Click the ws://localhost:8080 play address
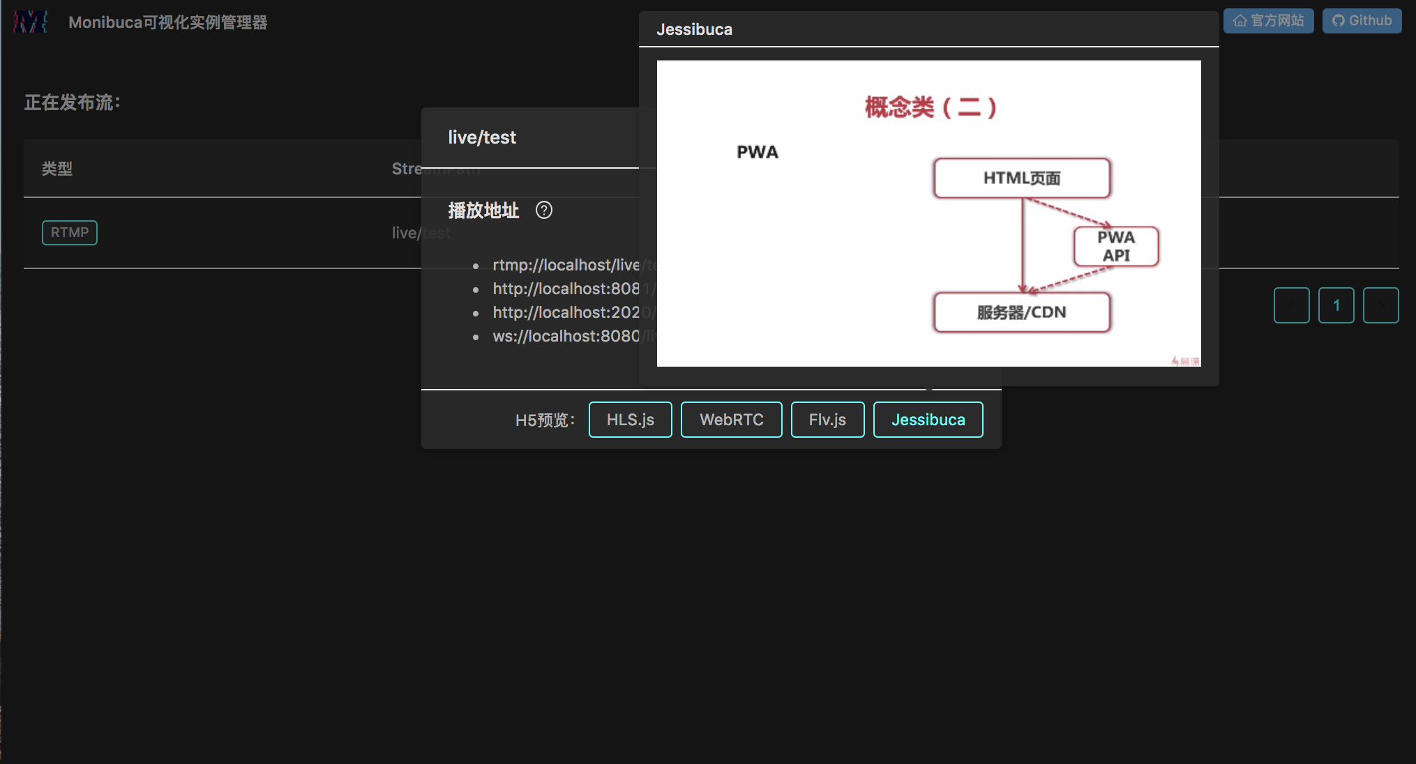This screenshot has width=1416, height=764. click(565, 336)
